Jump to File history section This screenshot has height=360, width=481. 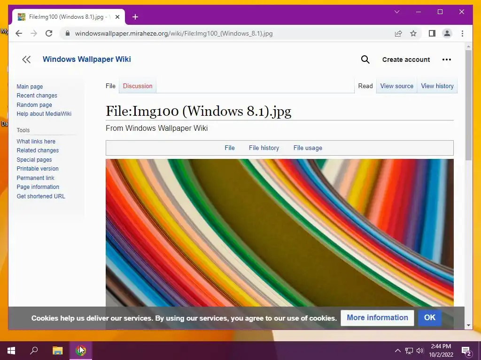point(264,148)
